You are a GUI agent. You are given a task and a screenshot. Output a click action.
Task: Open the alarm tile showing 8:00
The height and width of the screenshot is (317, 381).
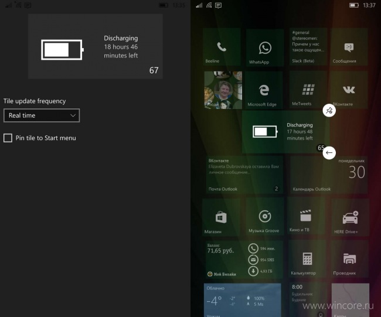coord(308,300)
